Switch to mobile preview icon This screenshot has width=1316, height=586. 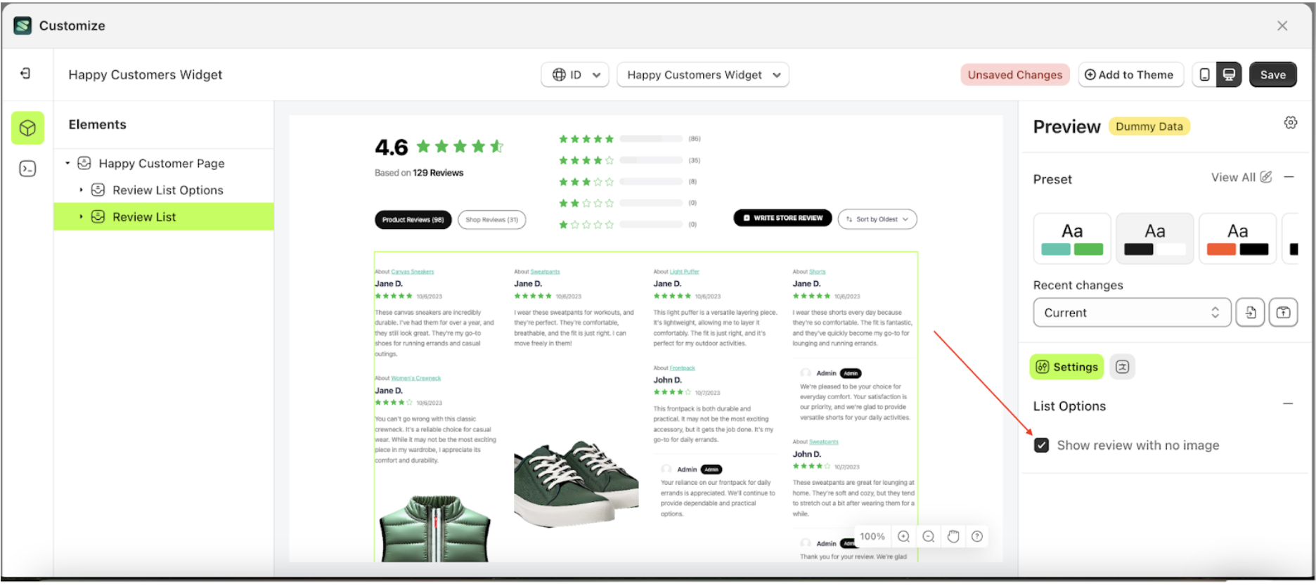point(1204,74)
